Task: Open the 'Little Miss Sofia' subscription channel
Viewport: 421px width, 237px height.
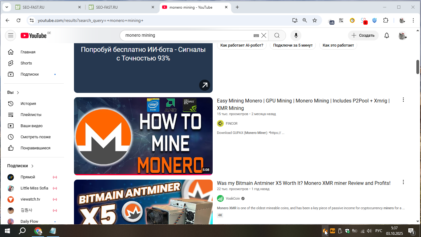Action: coord(34,188)
